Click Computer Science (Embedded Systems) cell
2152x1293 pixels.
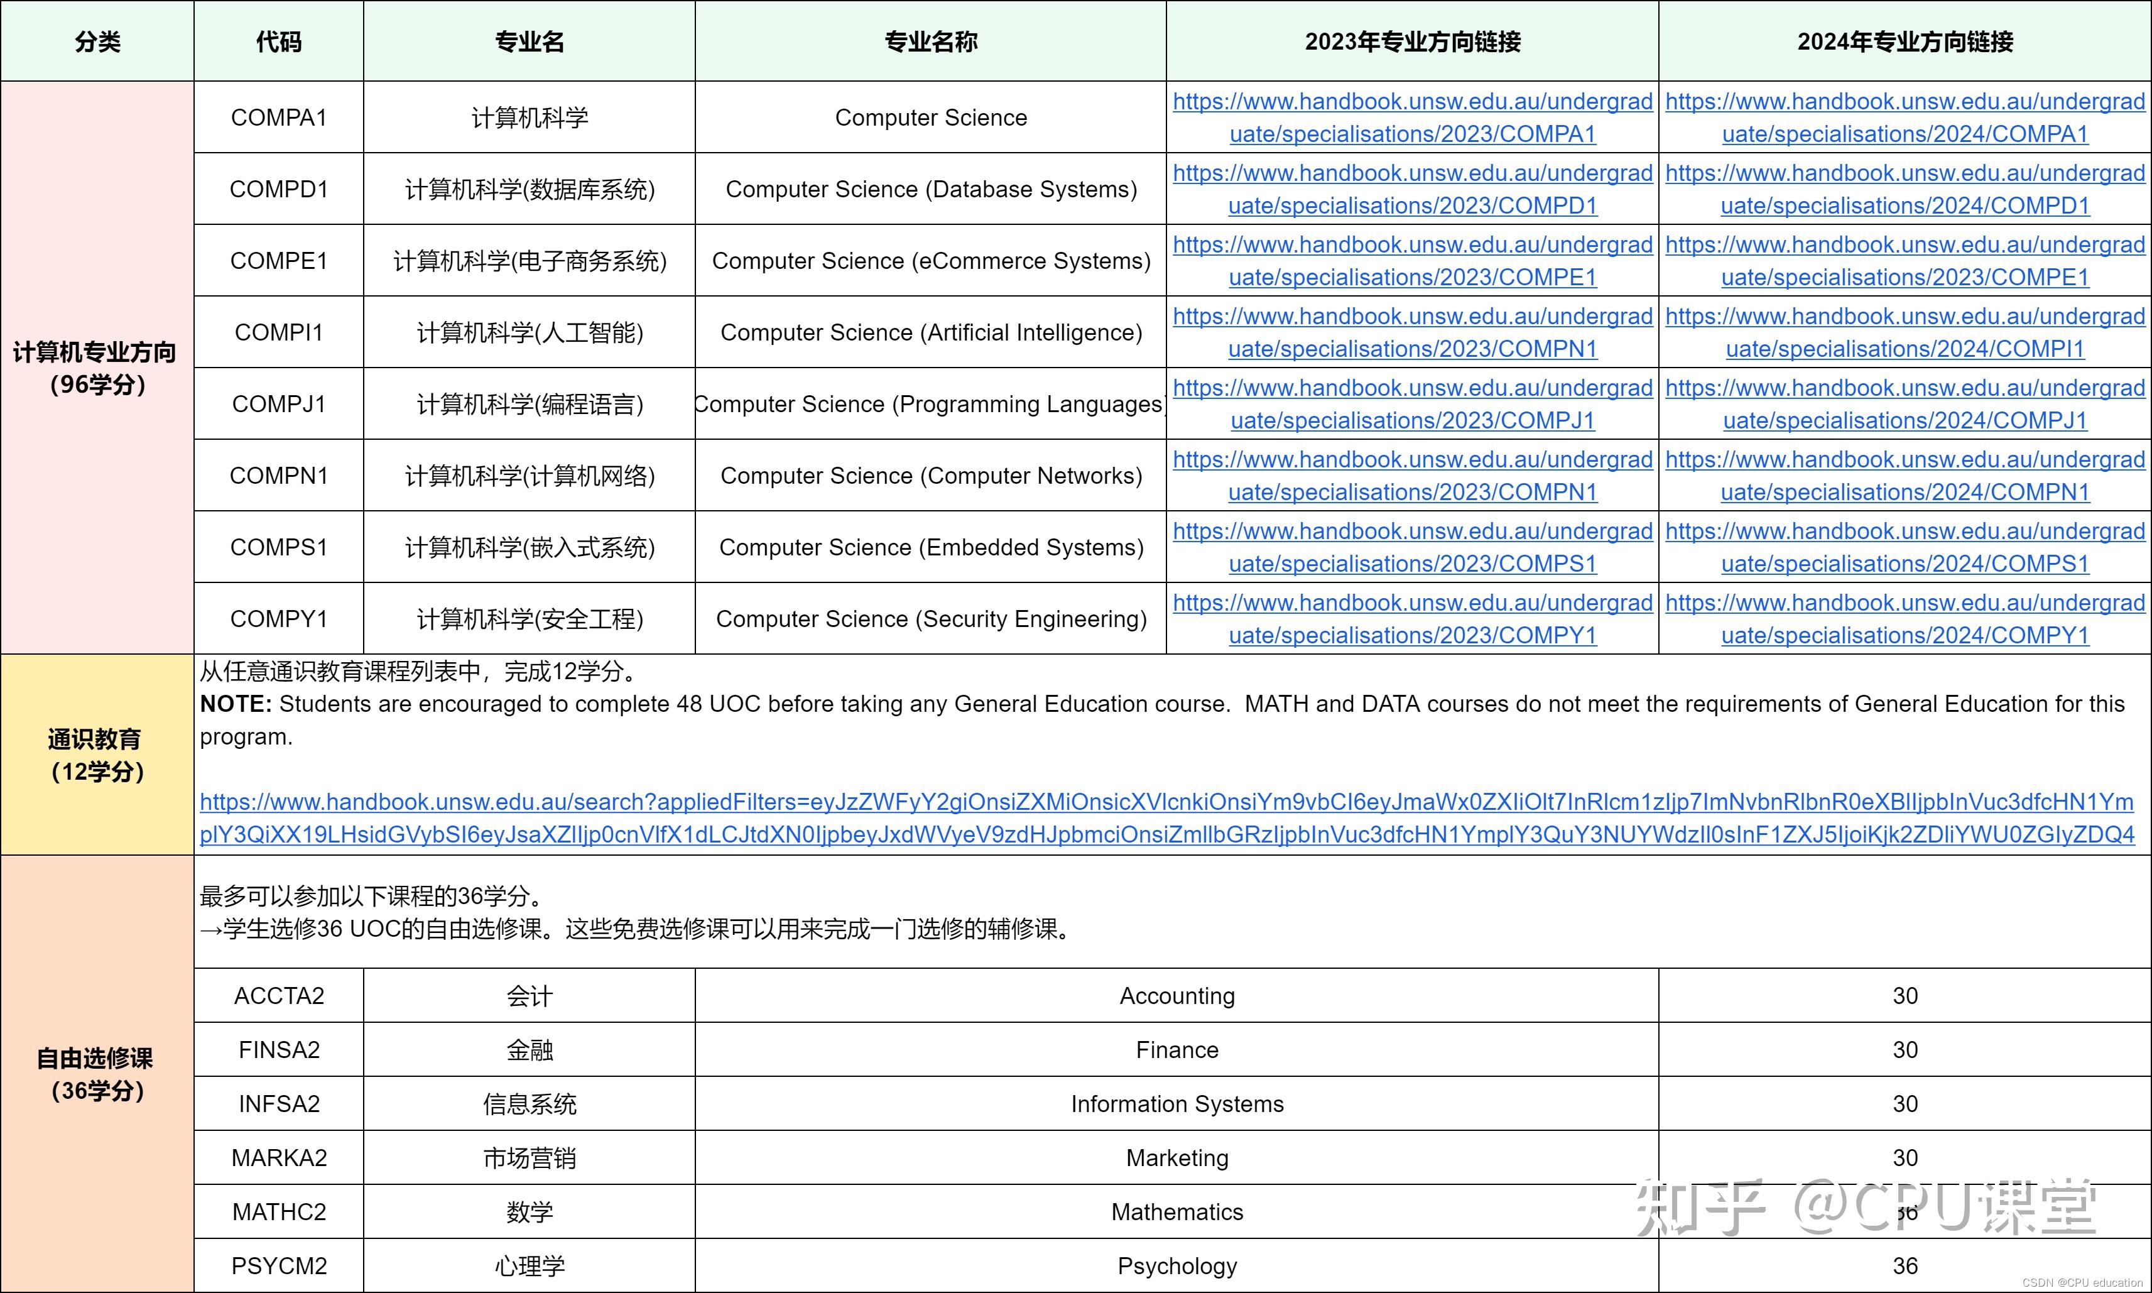[x=930, y=547]
